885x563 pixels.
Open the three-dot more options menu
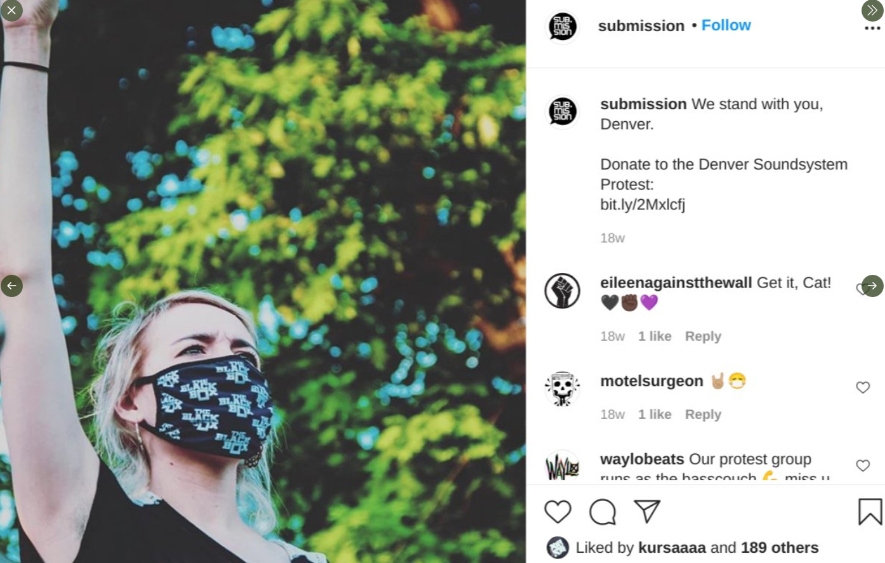click(872, 29)
